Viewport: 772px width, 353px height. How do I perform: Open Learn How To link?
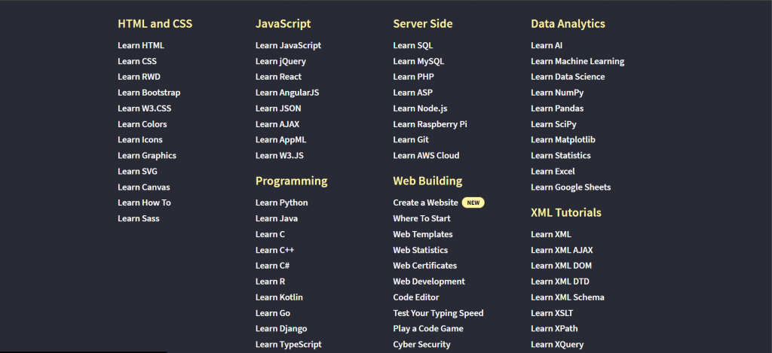pos(144,202)
